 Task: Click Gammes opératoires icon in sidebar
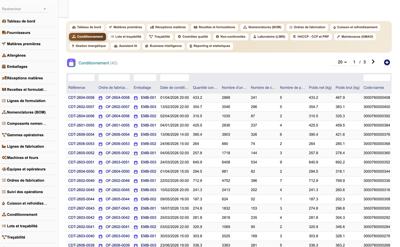tap(4, 135)
